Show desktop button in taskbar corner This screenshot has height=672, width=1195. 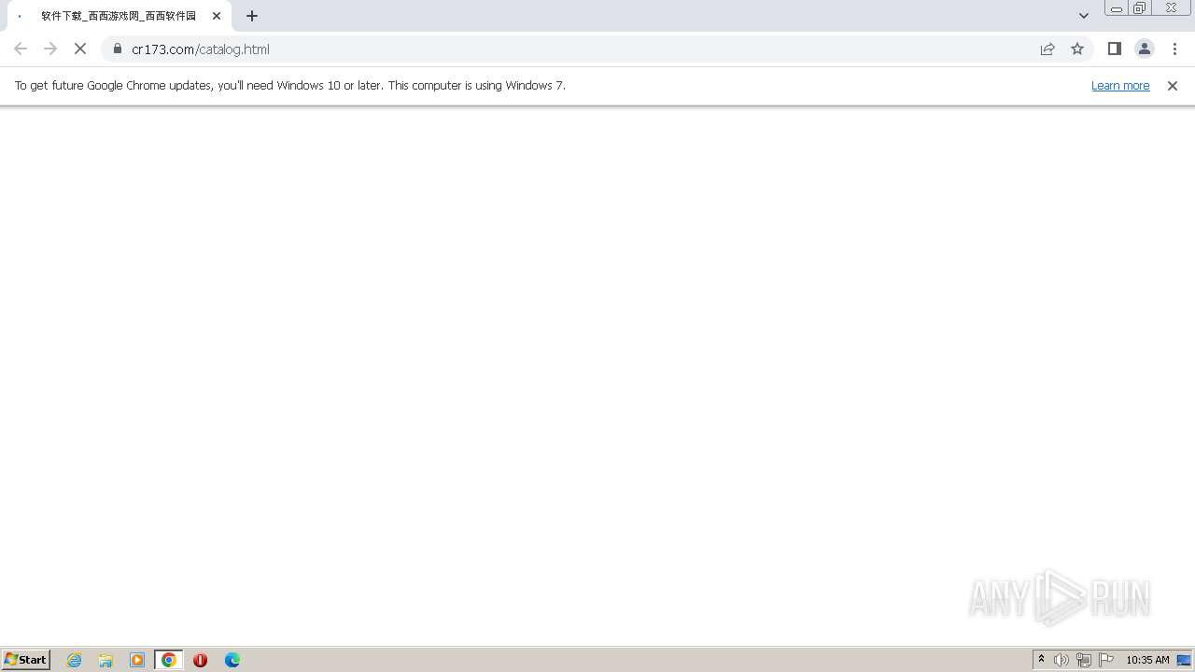1185,660
